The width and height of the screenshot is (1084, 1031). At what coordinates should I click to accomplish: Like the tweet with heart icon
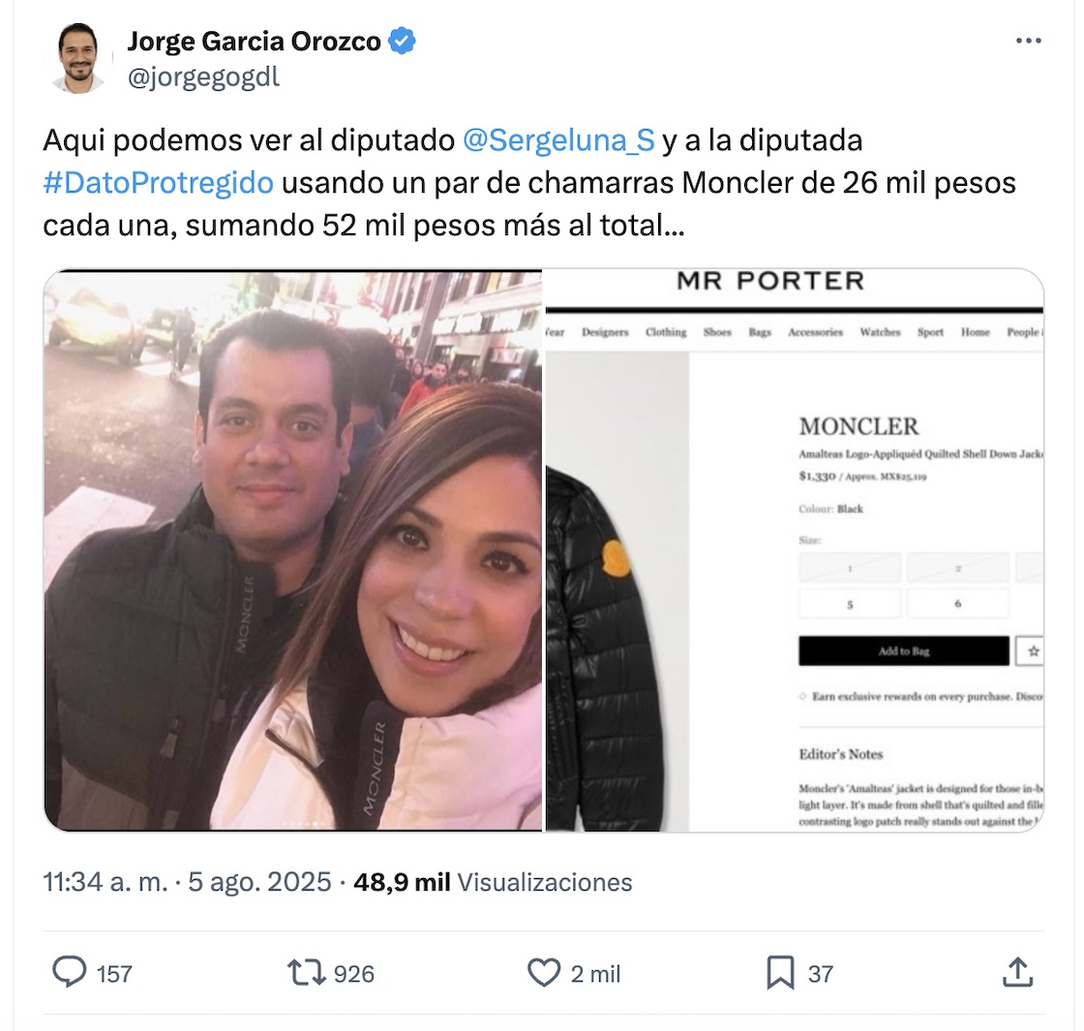click(544, 972)
